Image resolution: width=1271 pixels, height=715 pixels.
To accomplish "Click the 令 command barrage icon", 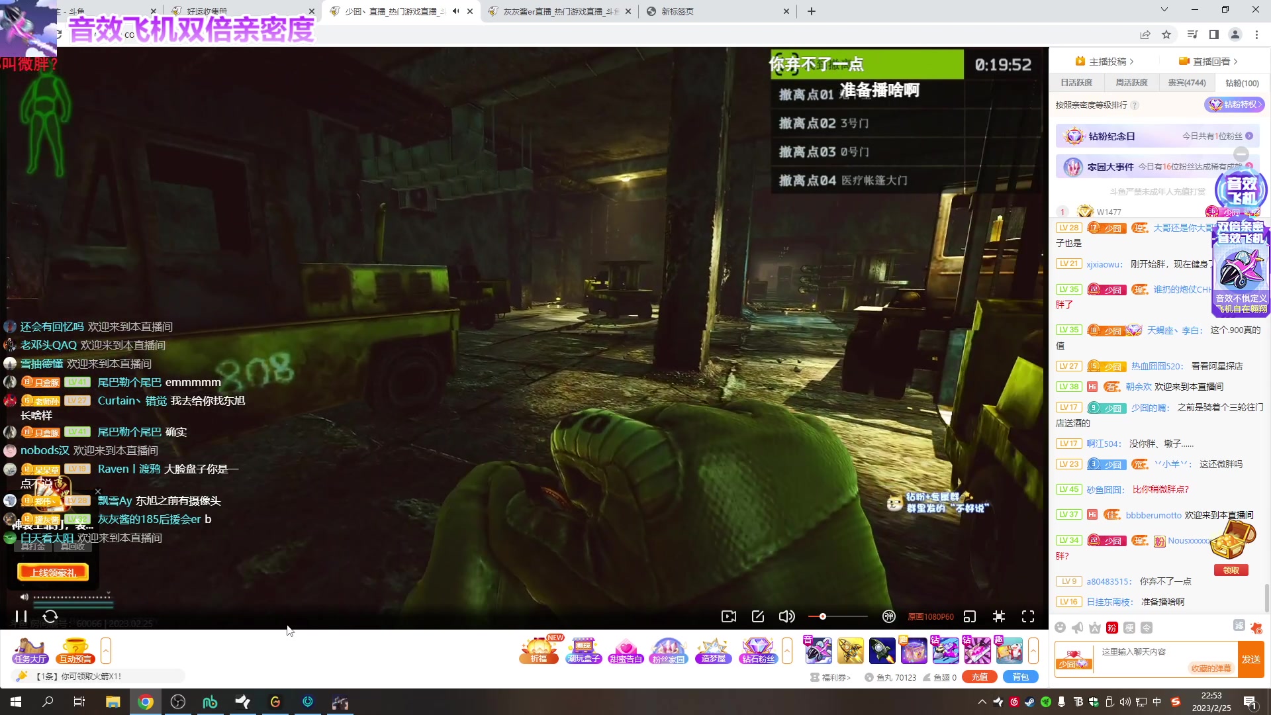I will click(x=1147, y=628).
